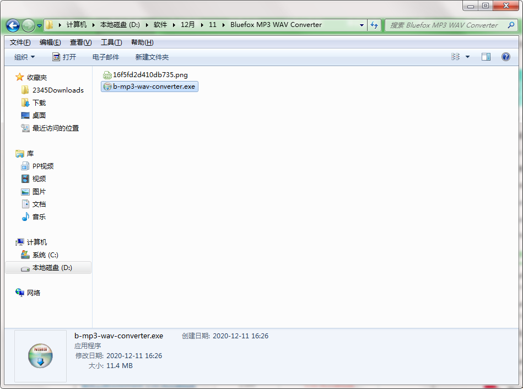Refresh the folder view

pyautogui.click(x=374, y=25)
